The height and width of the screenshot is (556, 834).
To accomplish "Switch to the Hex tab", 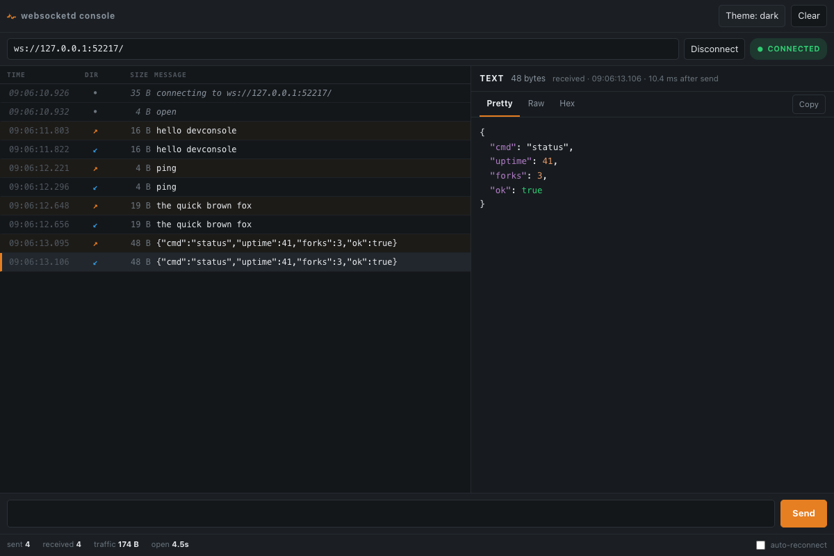I will (x=567, y=104).
